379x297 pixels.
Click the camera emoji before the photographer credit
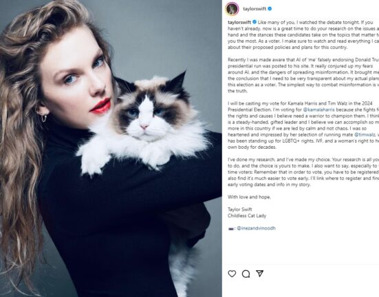pos(231,229)
